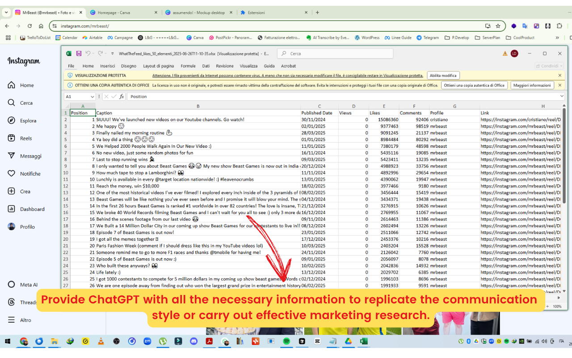
Task: Switch to the Visualizza ribbon tab
Action: coord(248,66)
